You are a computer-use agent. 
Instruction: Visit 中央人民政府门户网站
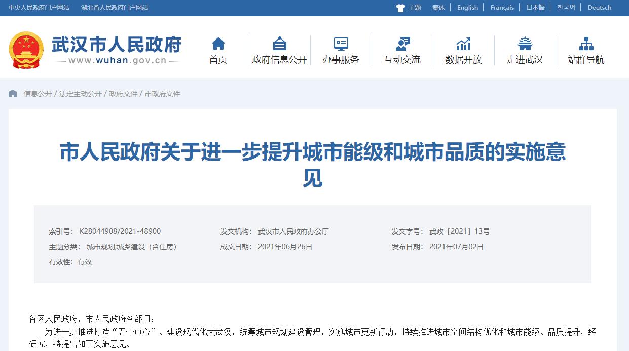click(40, 7)
